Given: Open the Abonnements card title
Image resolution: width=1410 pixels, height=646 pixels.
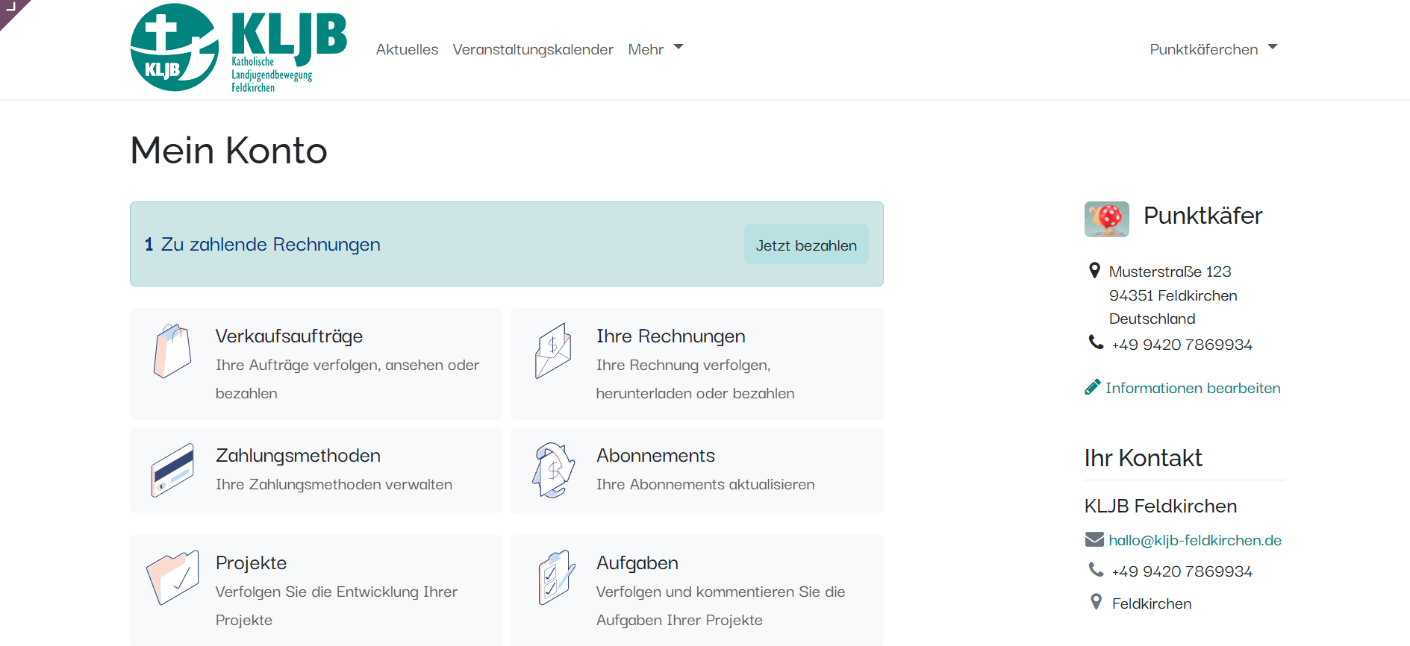Looking at the screenshot, I should (655, 456).
